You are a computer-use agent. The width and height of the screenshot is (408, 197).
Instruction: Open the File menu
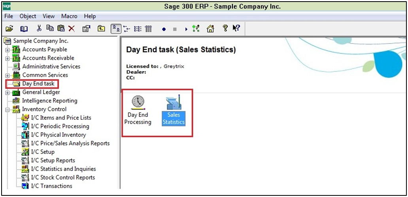9,16
